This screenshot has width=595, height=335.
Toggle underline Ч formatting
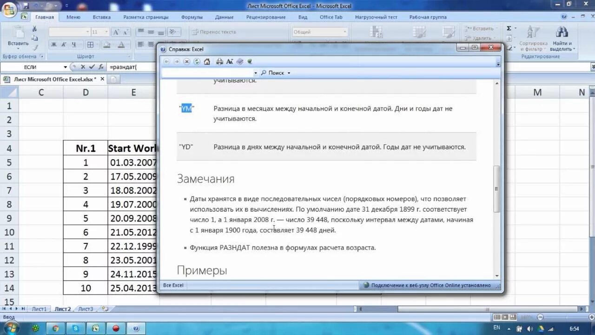pos(74,45)
